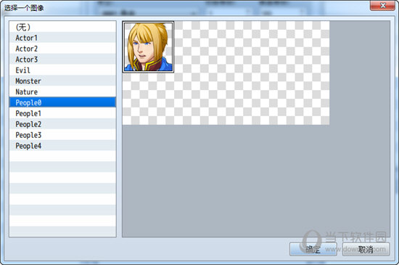Choose the Monster image set
Image resolution: width=399 pixels, height=265 pixels.
coord(62,81)
